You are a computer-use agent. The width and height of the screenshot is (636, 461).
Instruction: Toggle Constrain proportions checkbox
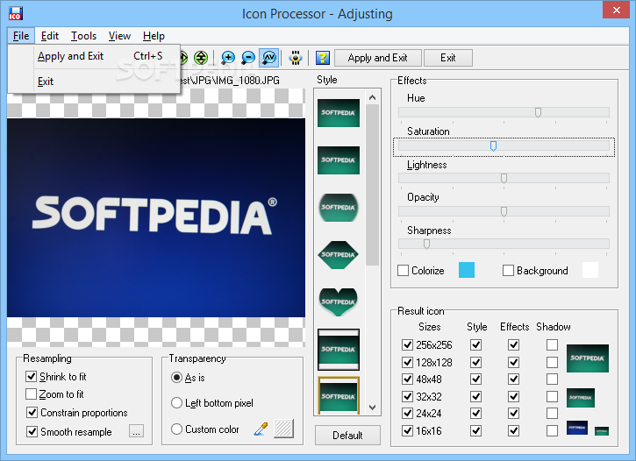tap(32, 413)
